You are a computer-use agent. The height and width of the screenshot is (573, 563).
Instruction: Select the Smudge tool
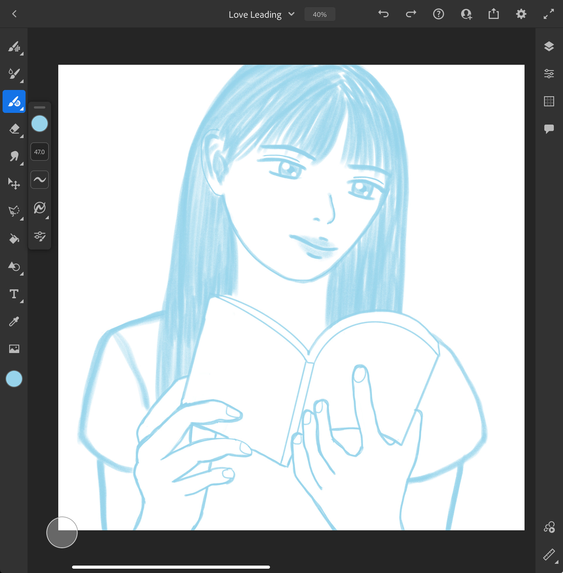point(14,156)
